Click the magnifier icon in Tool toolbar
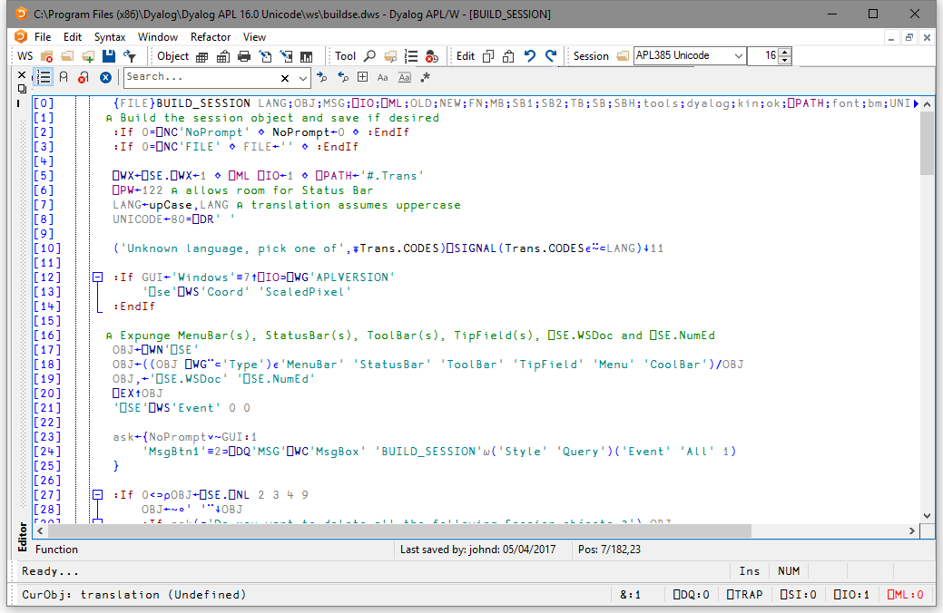Viewport: 943px width, 613px height. (x=371, y=56)
